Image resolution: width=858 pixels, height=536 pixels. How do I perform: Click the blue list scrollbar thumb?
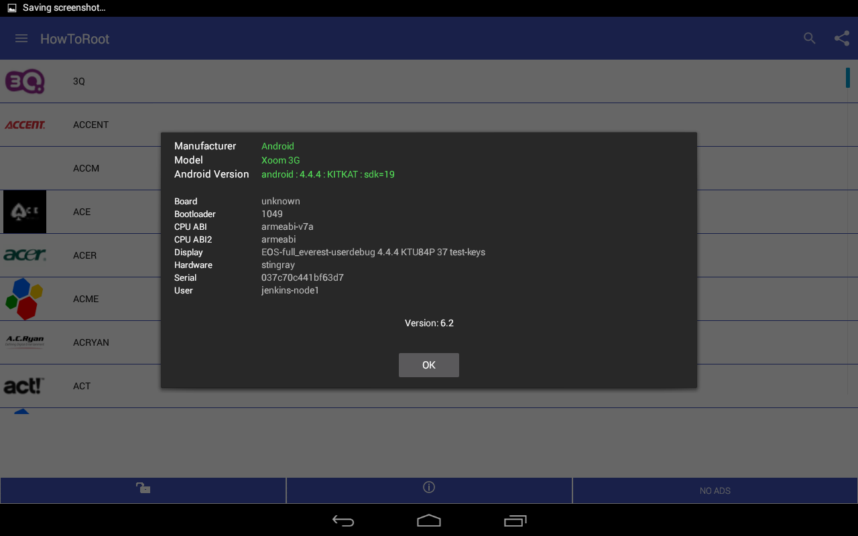point(847,78)
